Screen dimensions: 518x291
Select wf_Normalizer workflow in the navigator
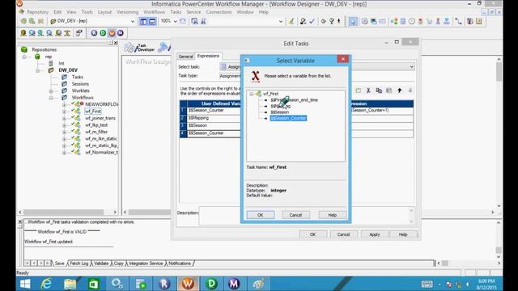pos(101,153)
